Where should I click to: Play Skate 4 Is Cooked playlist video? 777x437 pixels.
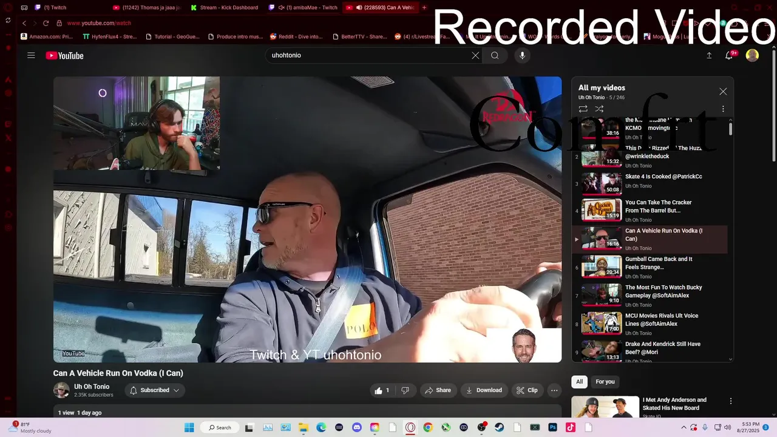click(x=650, y=183)
